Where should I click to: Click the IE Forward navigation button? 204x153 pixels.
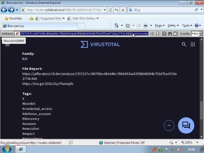[11, 10]
